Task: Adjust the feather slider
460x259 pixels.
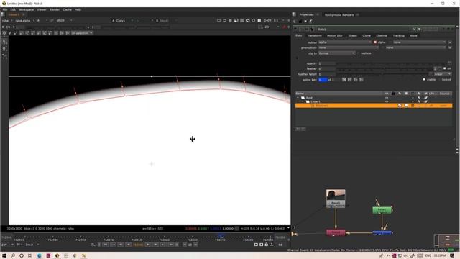Action: point(385,69)
